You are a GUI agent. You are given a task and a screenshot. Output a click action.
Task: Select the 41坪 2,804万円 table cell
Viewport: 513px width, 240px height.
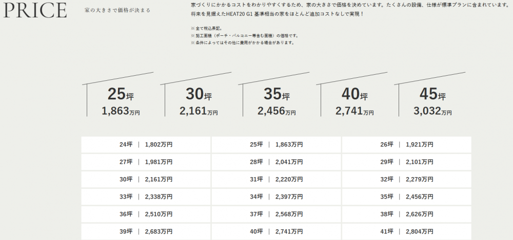(406, 232)
